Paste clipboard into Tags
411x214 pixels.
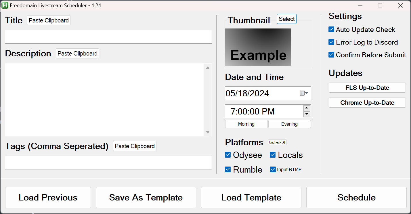coord(135,146)
